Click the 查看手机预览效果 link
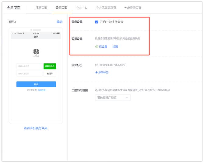Screen dimensions: 204x163 coord(36,128)
